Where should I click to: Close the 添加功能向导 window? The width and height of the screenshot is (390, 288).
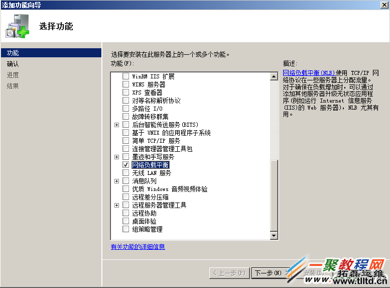click(384, 5)
